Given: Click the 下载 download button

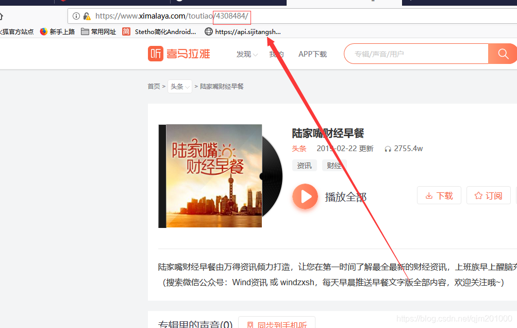Looking at the screenshot, I should (439, 195).
